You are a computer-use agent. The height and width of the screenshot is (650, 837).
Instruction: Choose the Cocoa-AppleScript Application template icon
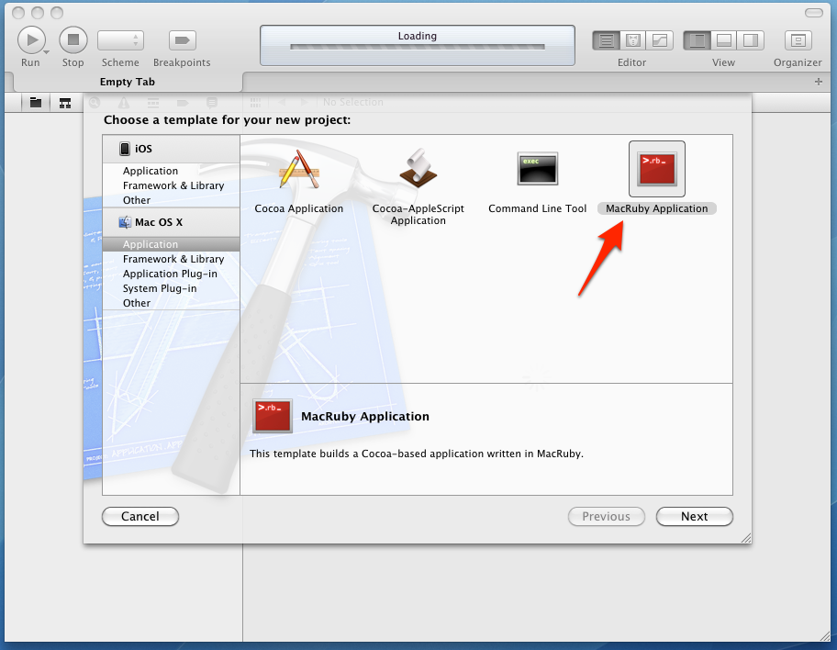(418, 169)
